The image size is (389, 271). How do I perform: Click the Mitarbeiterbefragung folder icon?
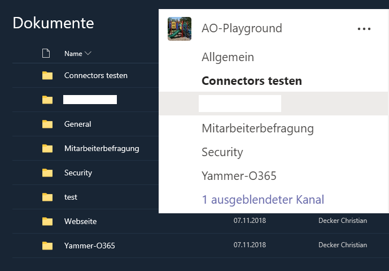(47, 148)
